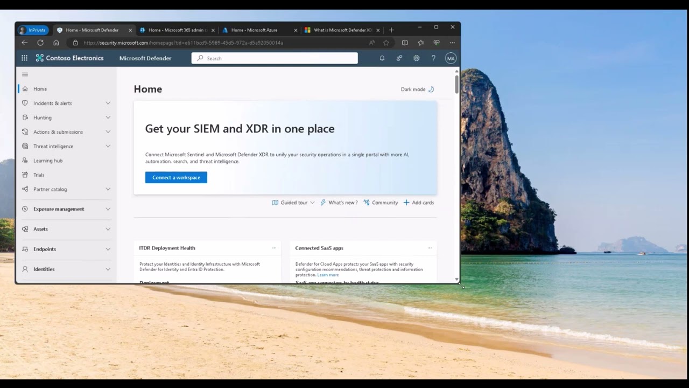Open What's new link
Viewport: 689px width, 388px height.
339,203
